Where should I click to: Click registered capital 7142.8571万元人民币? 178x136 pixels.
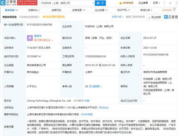click(x=39, y=48)
